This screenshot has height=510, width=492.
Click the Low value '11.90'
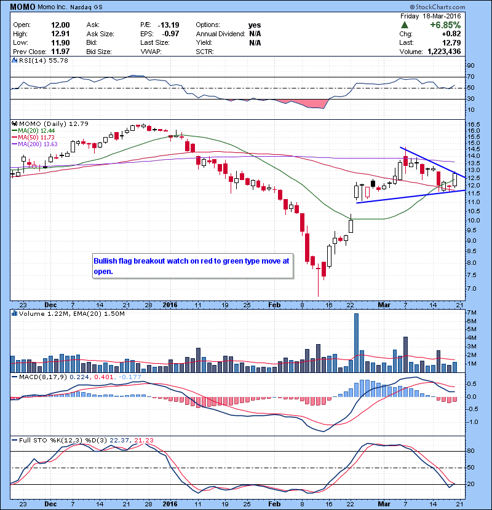60,42
